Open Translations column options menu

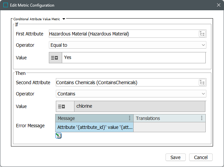point(201,118)
